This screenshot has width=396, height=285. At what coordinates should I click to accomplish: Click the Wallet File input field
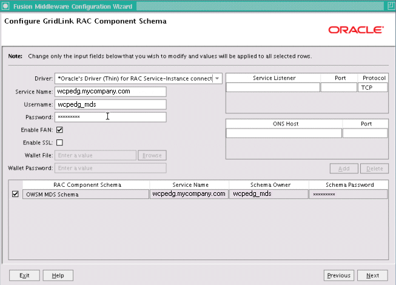click(95, 155)
